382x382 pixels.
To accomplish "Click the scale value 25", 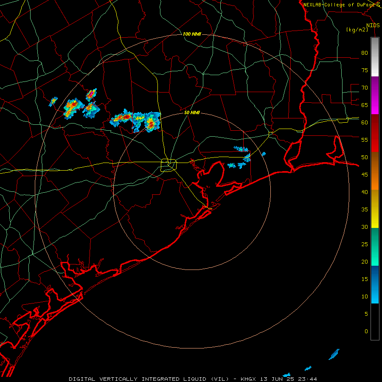I will (x=365, y=244).
